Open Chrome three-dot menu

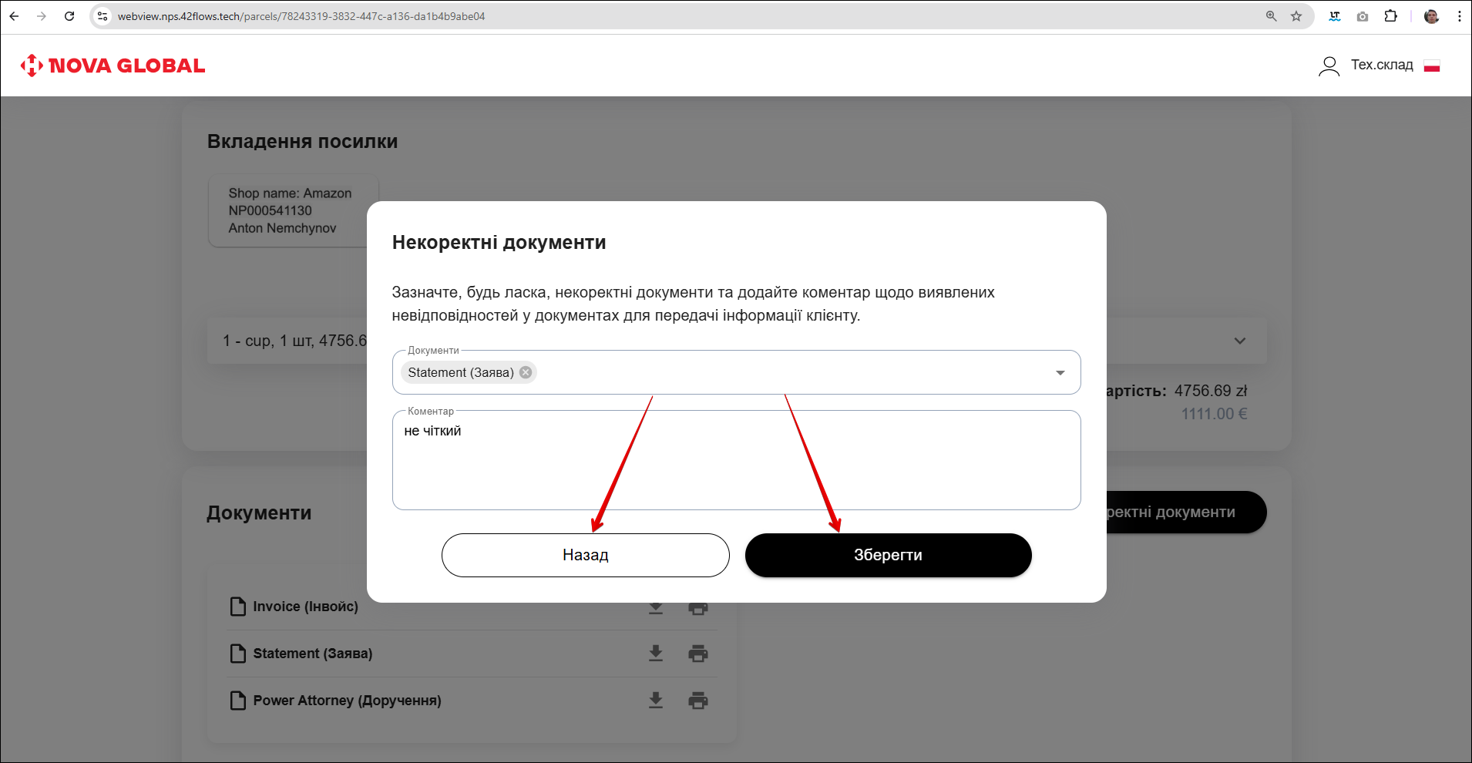(x=1459, y=16)
